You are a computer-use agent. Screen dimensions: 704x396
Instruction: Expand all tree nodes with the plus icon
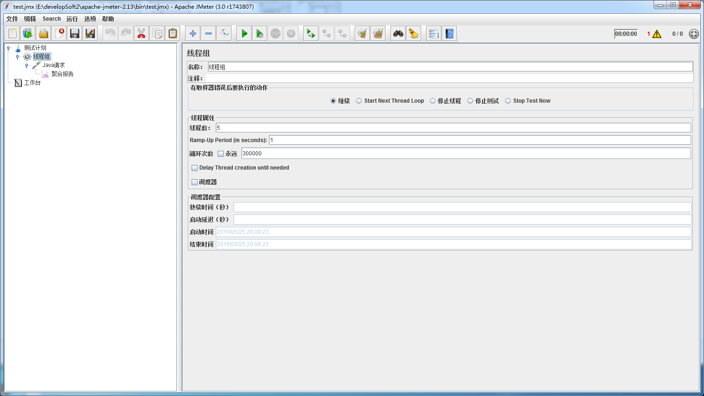(x=193, y=33)
